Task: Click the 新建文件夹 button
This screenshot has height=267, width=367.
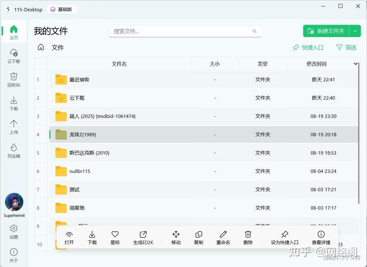Action: click(x=326, y=31)
